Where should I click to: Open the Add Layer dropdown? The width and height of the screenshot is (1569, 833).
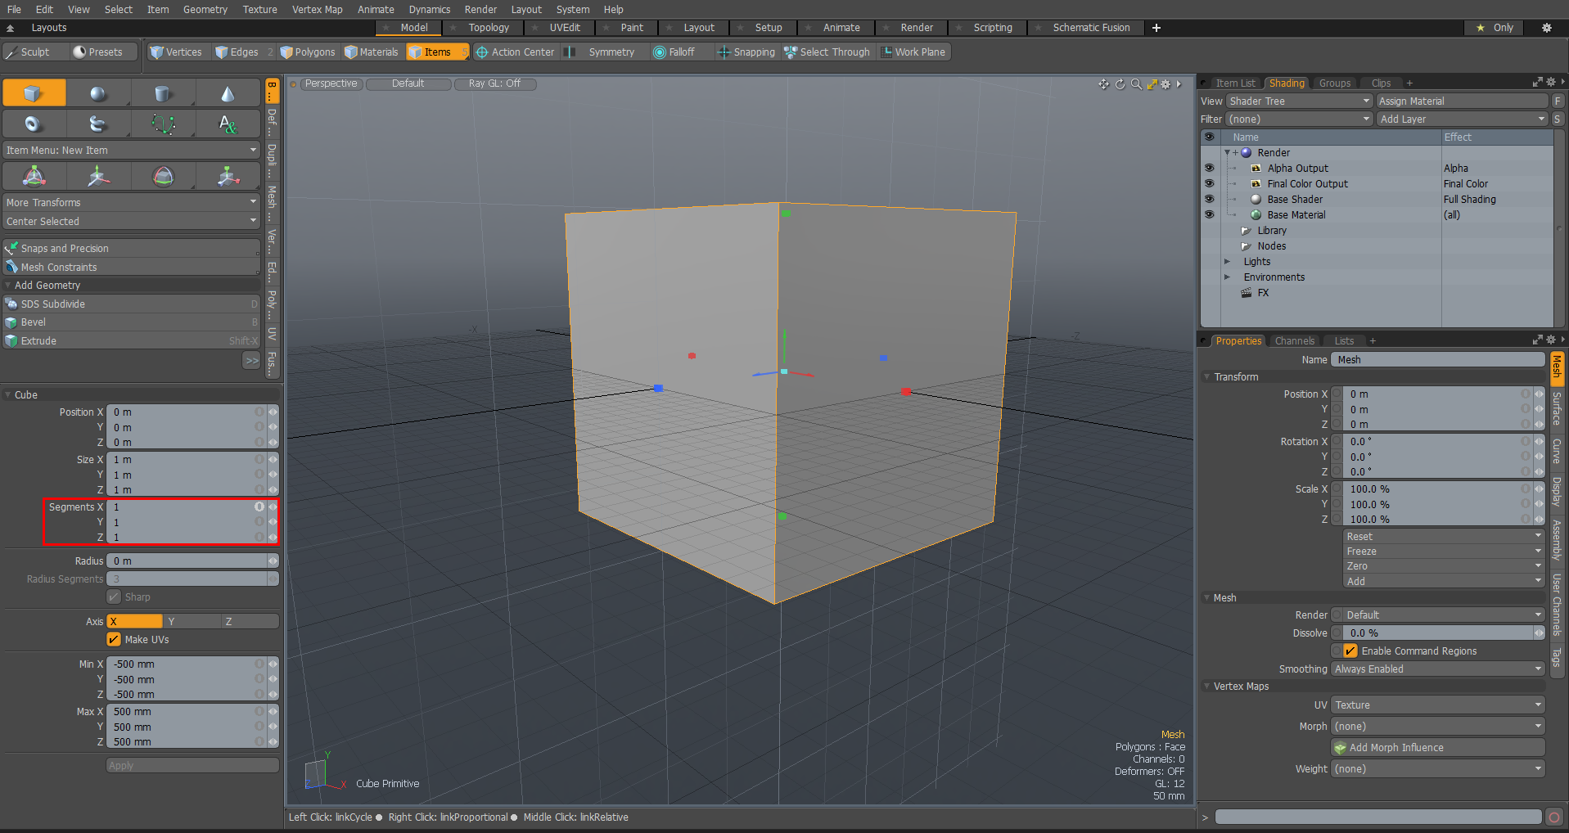1462,119
